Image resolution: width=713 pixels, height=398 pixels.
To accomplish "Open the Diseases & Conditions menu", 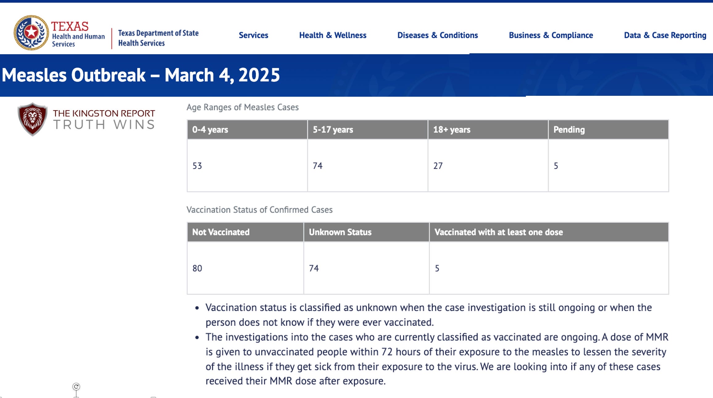I will 437,35.
